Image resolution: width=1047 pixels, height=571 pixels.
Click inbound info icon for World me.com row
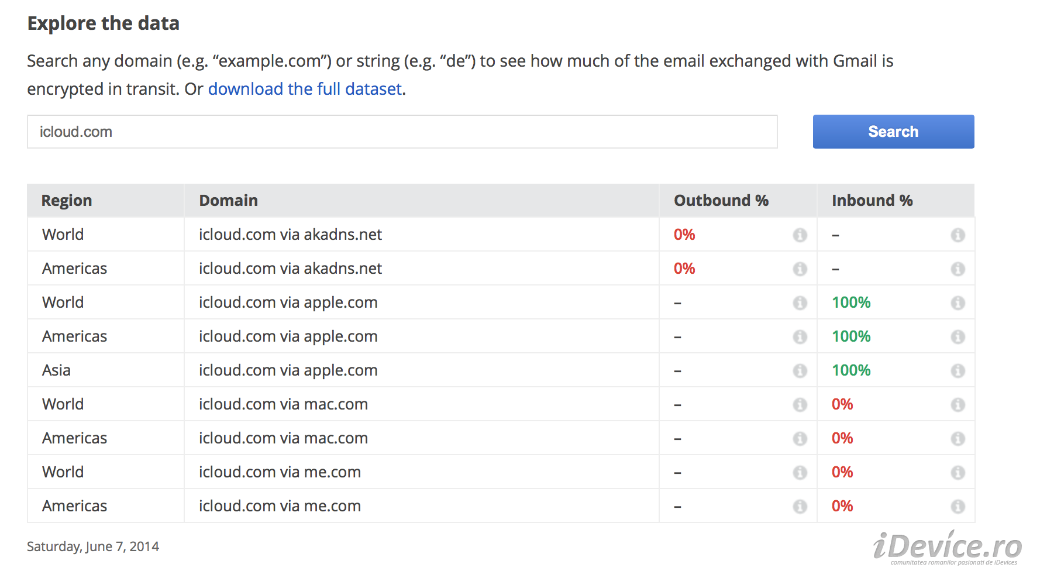pyautogui.click(x=958, y=473)
